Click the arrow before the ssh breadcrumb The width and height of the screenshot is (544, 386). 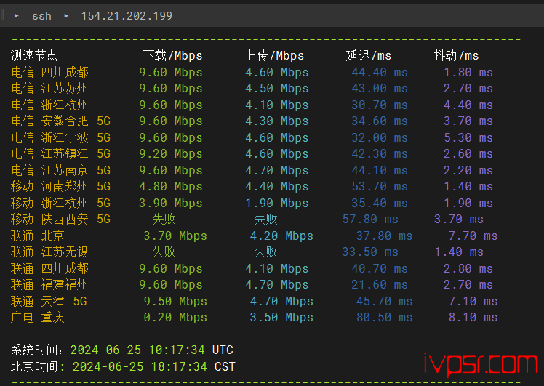[17, 15]
